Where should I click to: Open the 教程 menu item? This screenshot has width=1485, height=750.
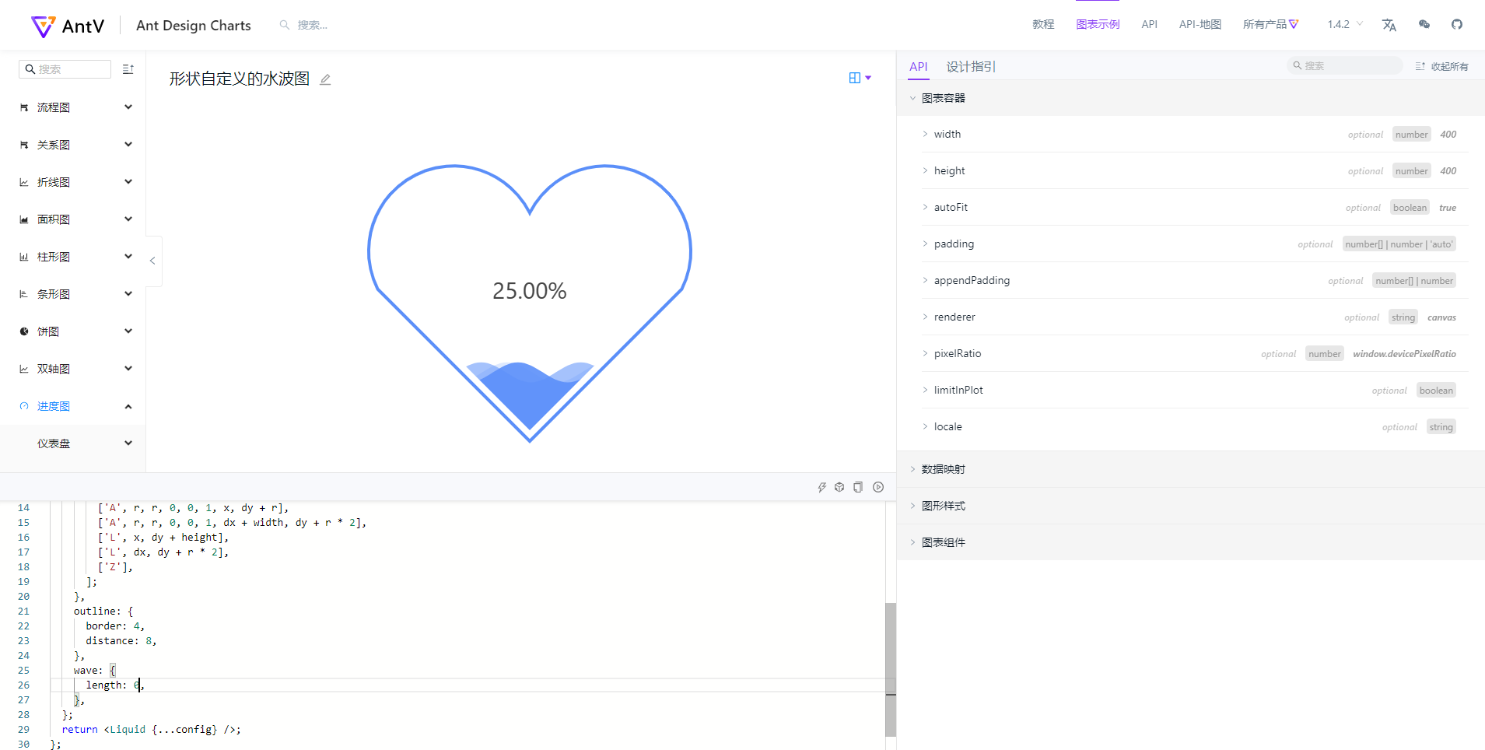point(1042,24)
